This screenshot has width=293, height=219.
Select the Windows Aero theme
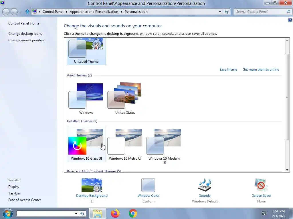pyautogui.click(x=86, y=99)
